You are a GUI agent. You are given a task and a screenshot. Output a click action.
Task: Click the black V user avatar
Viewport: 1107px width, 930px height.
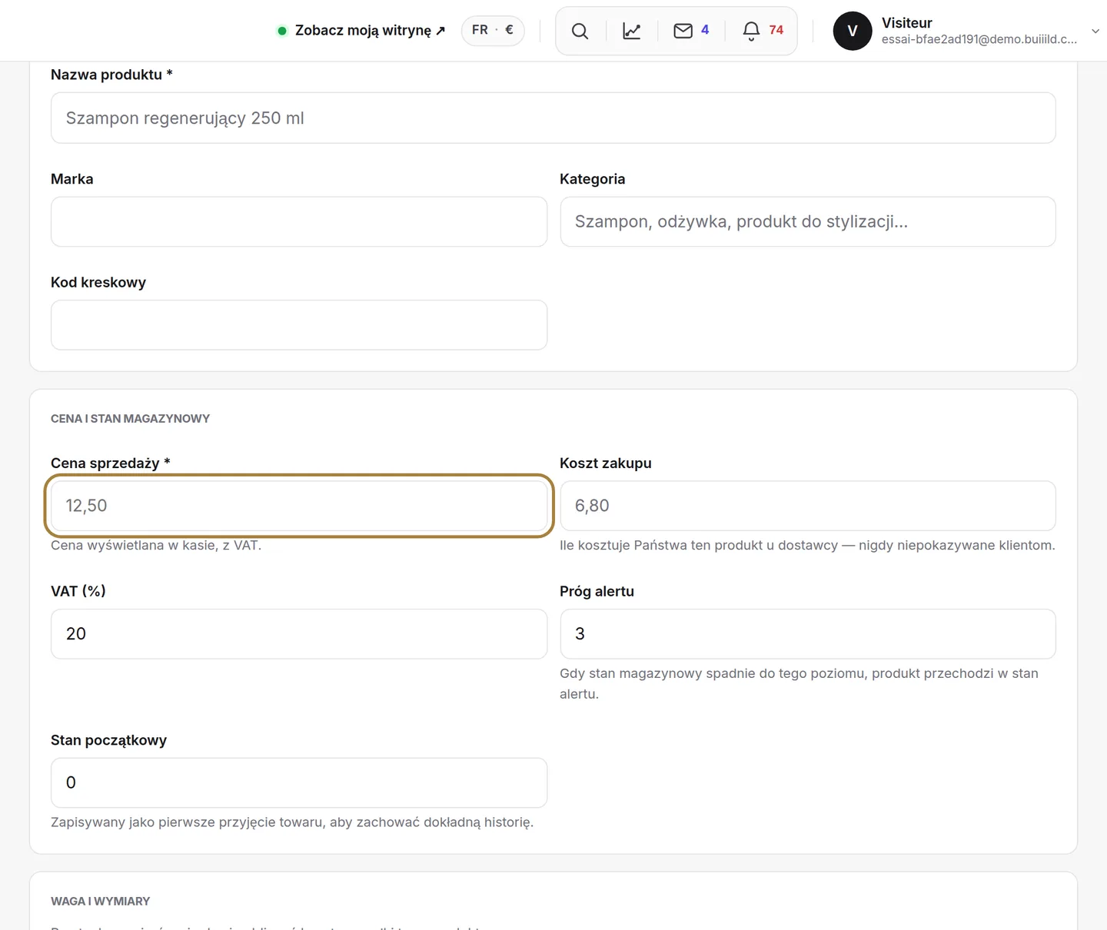pyautogui.click(x=853, y=31)
